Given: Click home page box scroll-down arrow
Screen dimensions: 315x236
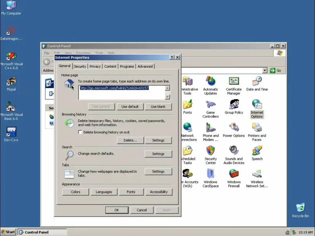Looking at the screenshot, I should (x=167, y=97).
